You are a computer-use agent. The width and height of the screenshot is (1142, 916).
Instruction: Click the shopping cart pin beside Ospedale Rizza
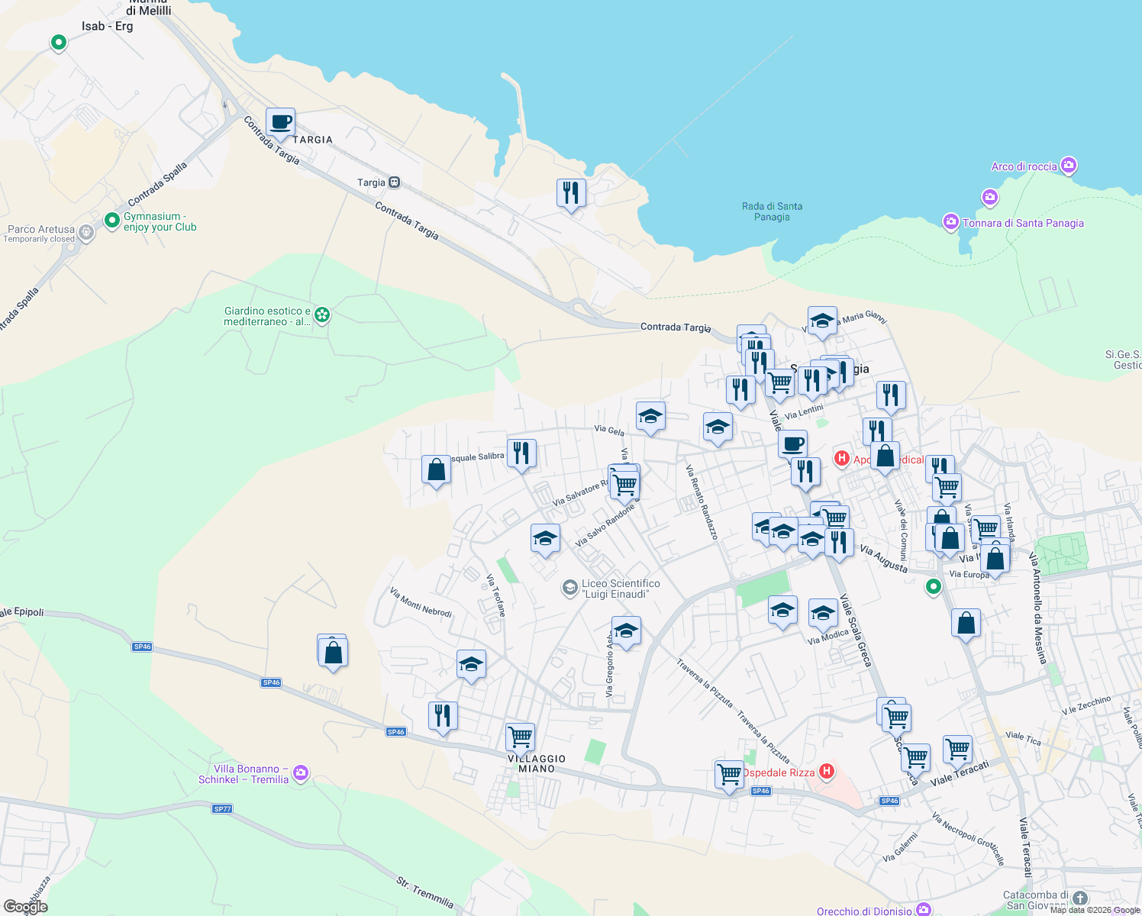[729, 772]
